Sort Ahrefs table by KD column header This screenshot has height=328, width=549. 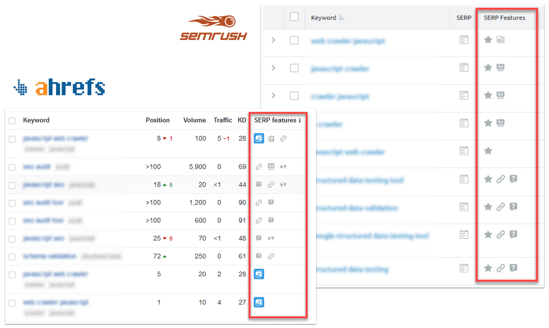[x=242, y=120]
